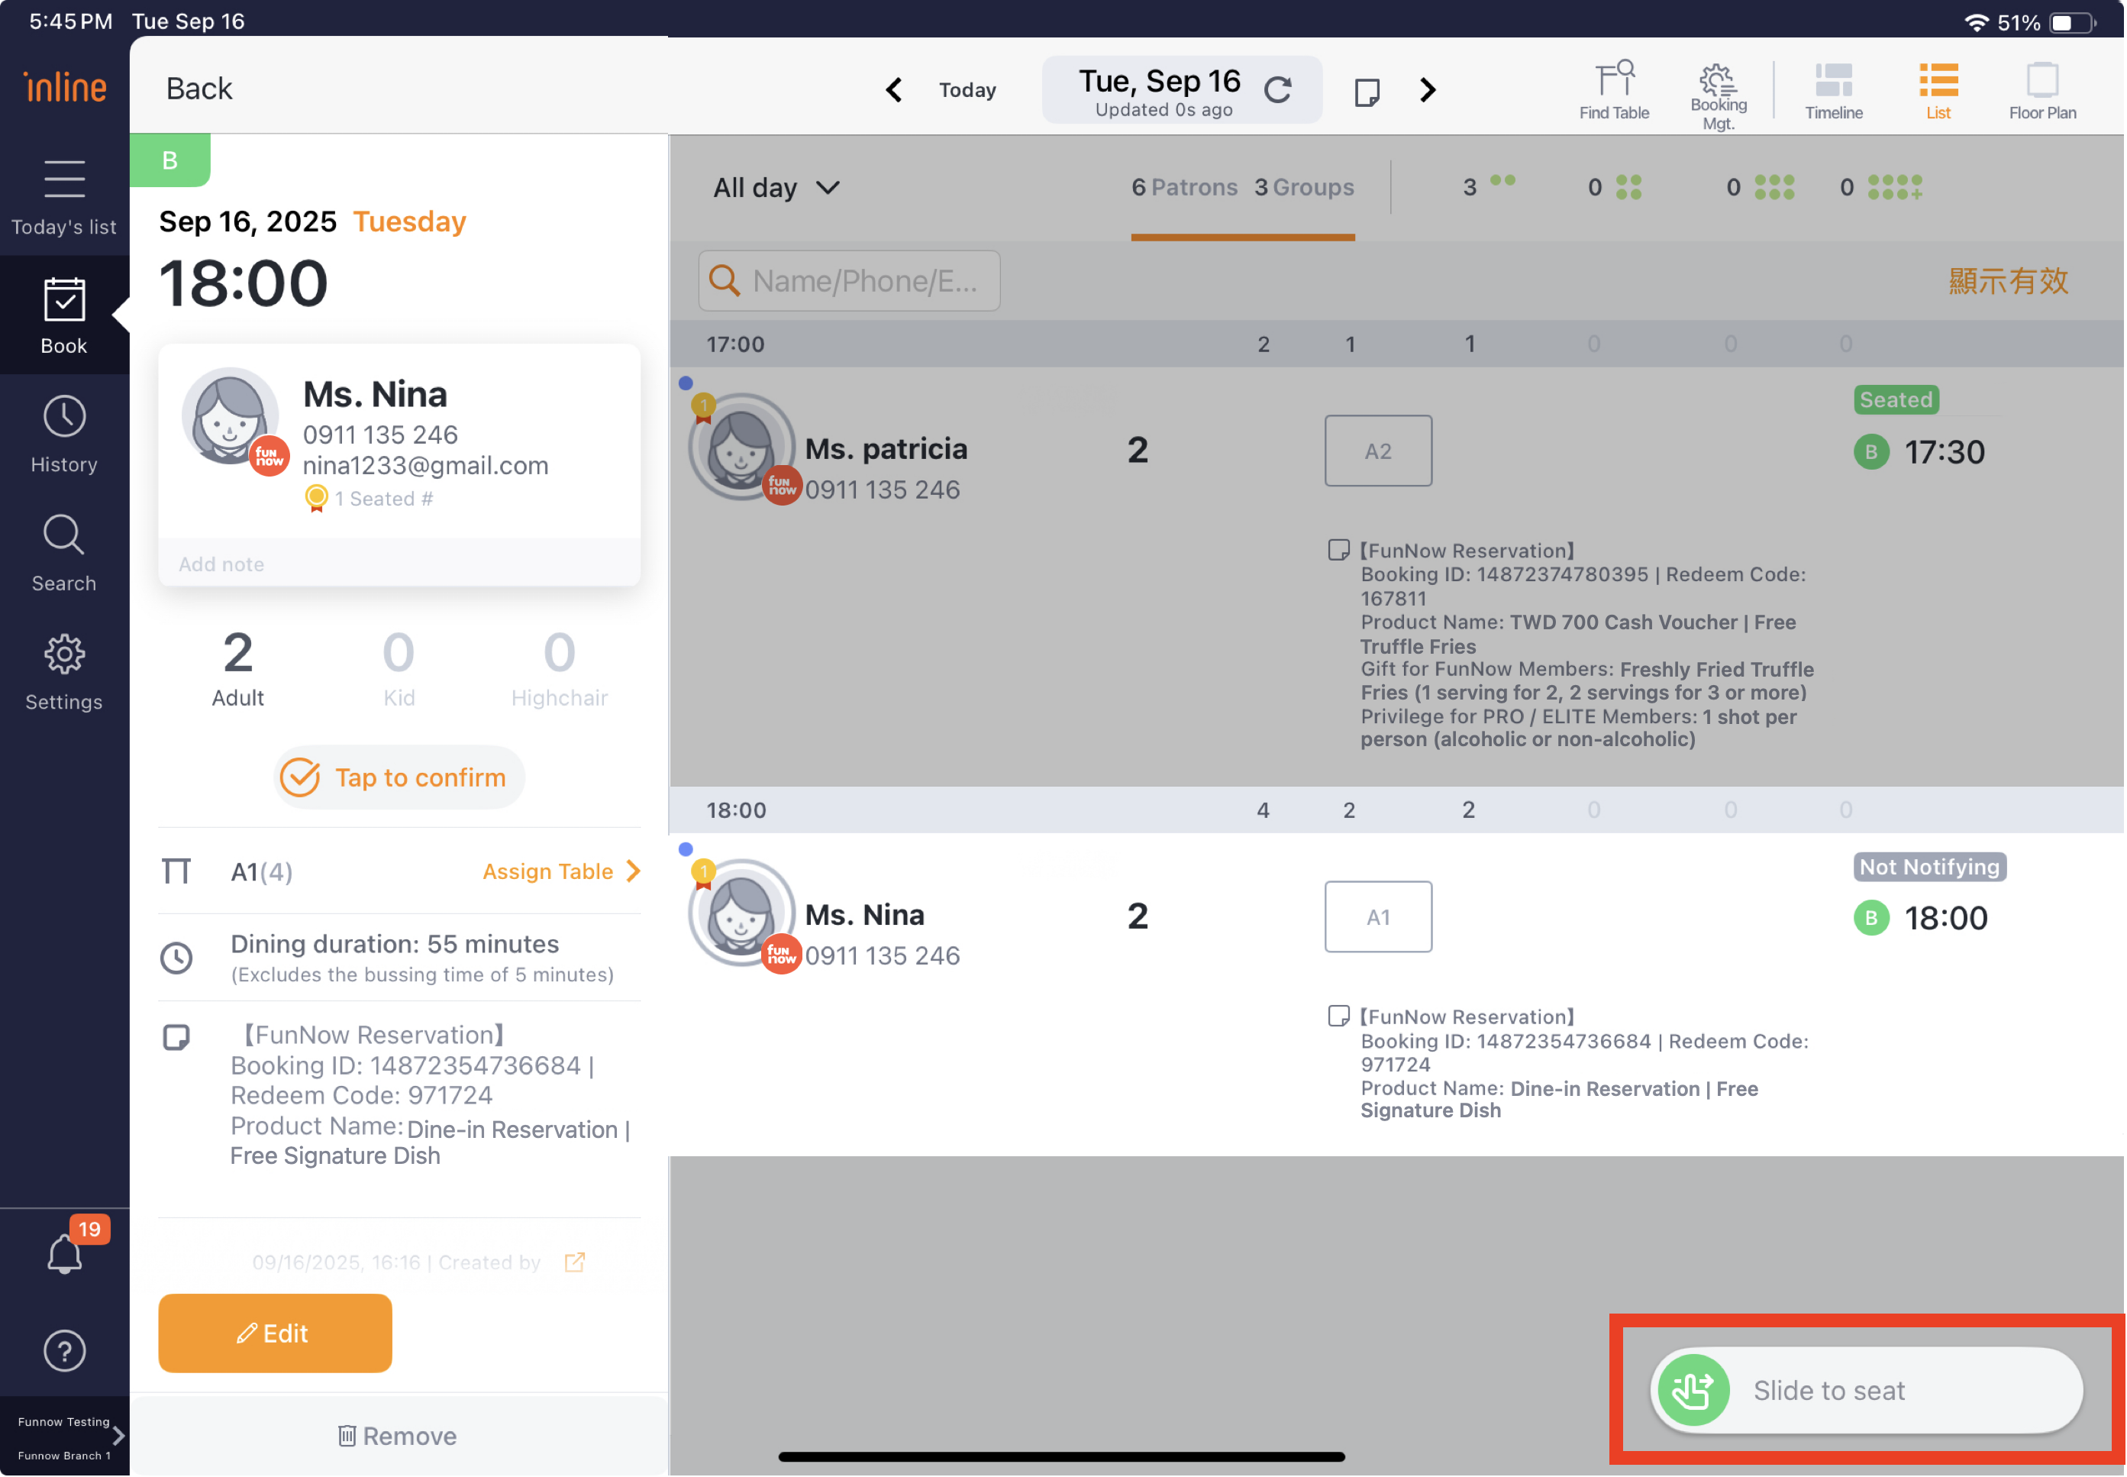Open Today's list menu
Screen dimensions: 2127x1477
tap(64, 196)
